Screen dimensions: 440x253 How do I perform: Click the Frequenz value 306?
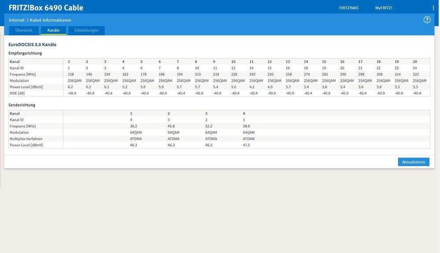(x=379, y=74)
